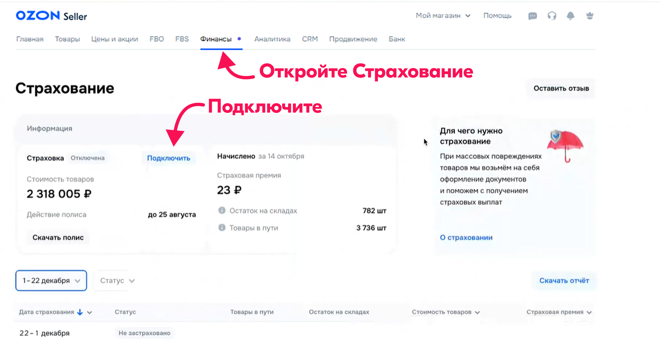Click the Помощь link
661x345 pixels.
point(497,16)
